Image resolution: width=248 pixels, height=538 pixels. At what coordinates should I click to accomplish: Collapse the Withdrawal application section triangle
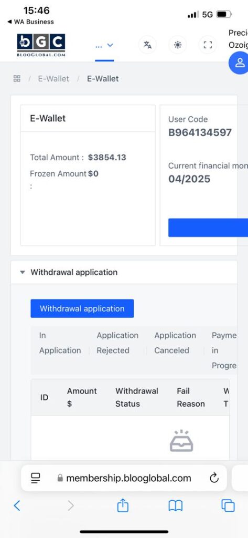pyautogui.click(x=23, y=273)
